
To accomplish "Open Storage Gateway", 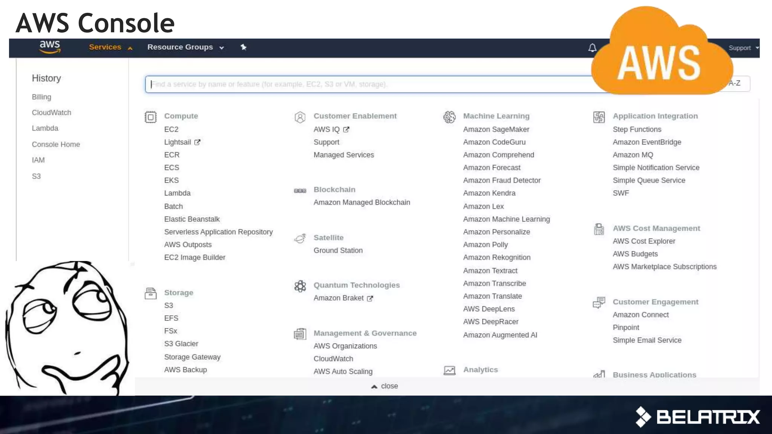I will coord(192,357).
